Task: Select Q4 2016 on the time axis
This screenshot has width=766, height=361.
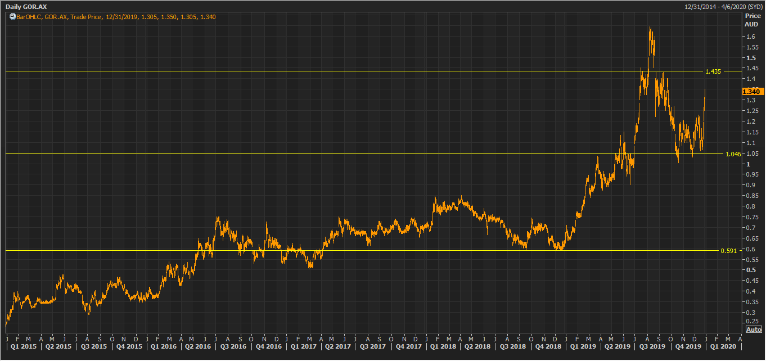Action: pos(268,347)
